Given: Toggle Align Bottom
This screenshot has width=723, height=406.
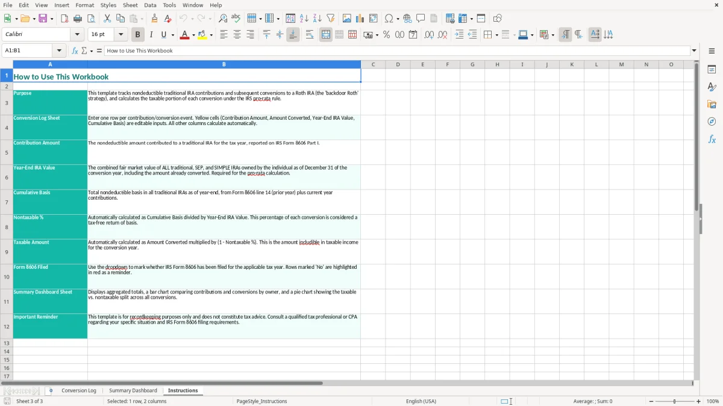Looking at the screenshot, I should tap(293, 35).
